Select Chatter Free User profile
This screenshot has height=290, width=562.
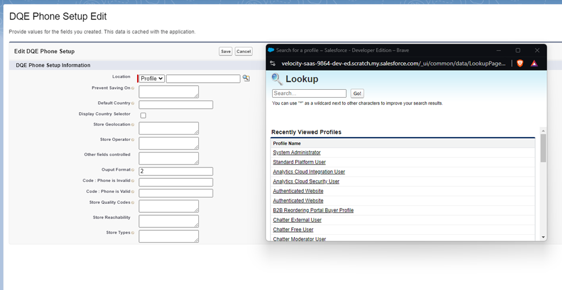(x=293, y=230)
